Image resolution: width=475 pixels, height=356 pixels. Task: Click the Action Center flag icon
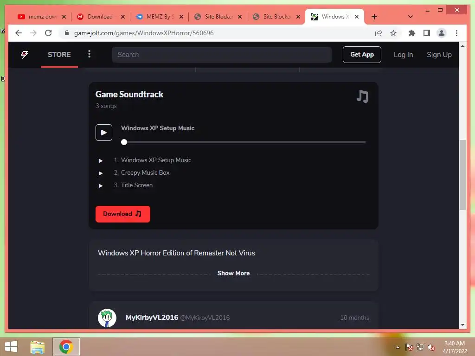coord(409,347)
